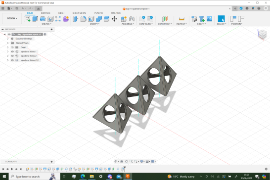Select the Insert Derive tool
The height and width of the screenshot is (180, 270).
point(194,19)
